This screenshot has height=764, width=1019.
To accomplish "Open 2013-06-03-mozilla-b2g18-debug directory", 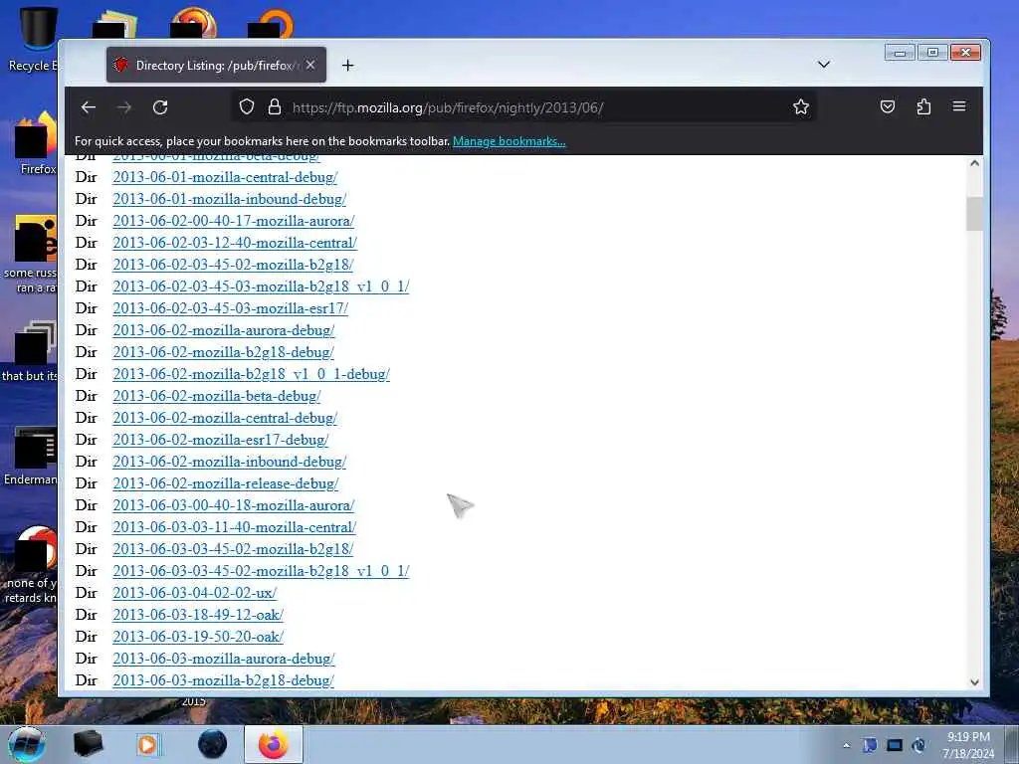I will coord(223,680).
